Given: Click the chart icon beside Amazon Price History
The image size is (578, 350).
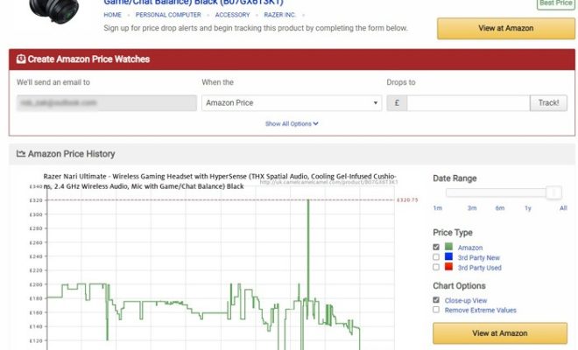Looking at the screenshot, I should [21, 154].
